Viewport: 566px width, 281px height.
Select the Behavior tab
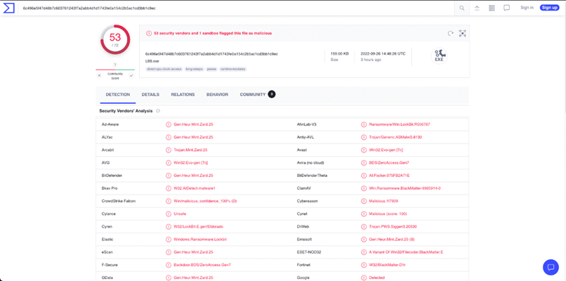217,94
